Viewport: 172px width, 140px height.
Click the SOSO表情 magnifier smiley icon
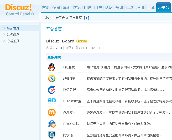(52, 124)
